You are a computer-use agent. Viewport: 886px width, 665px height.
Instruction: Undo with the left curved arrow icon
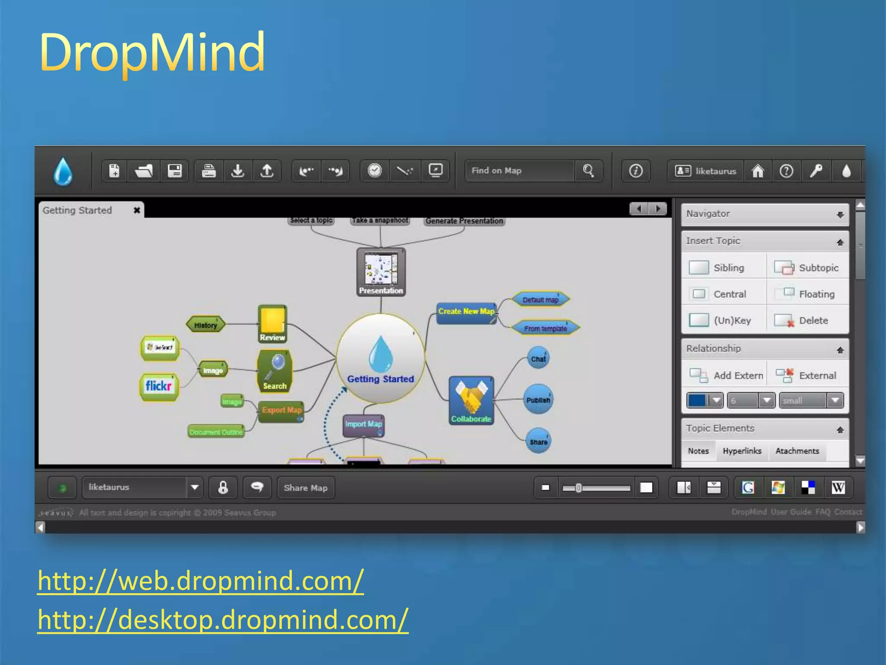coord(306,171)
